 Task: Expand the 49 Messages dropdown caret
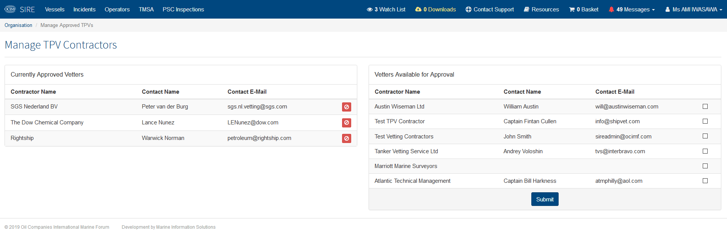click(653, 10)
